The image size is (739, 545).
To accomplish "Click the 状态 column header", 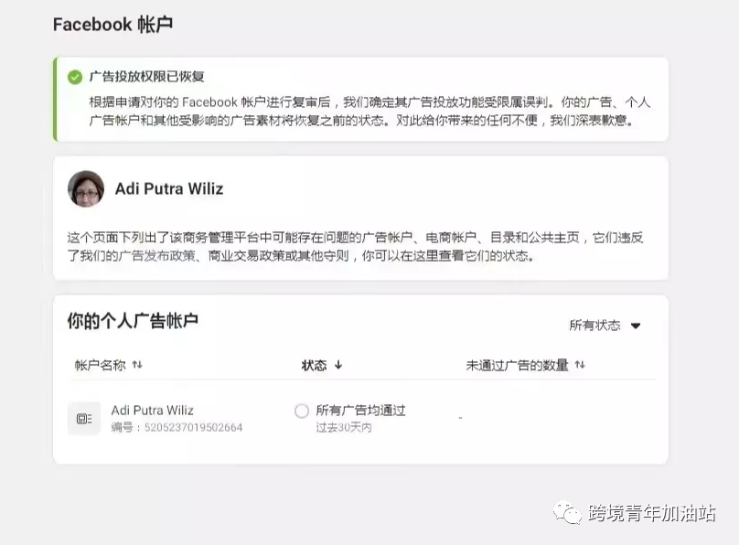I will 314,365.
